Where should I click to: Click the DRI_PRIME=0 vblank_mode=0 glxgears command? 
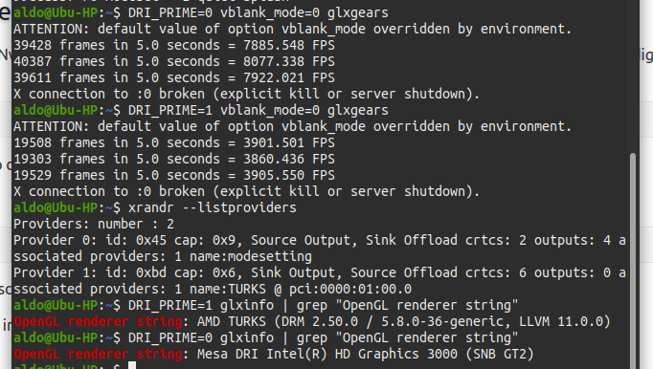[259, 12]
